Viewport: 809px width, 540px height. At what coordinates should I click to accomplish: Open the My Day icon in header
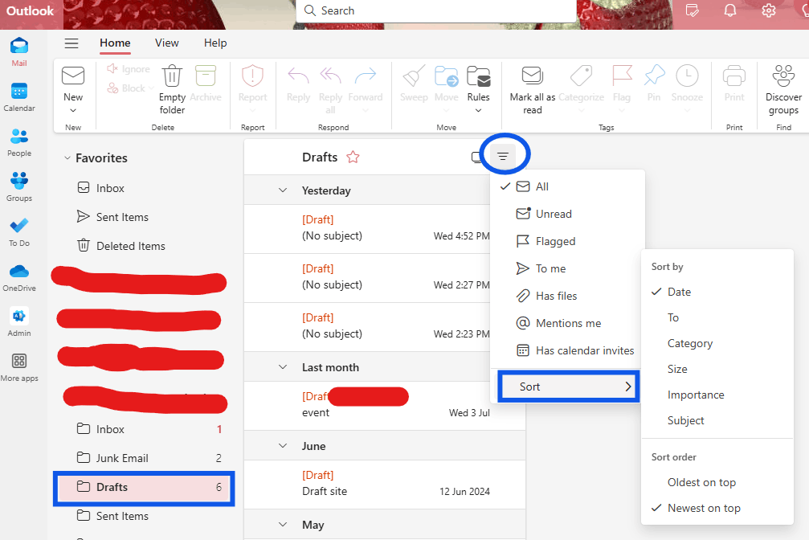click(x=692, y=10)
